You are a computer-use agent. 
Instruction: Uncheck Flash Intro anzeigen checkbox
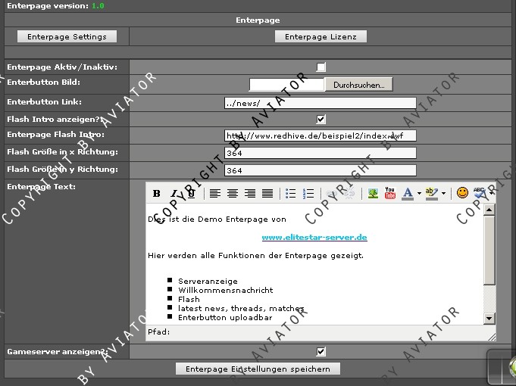(x=321, y=119)
